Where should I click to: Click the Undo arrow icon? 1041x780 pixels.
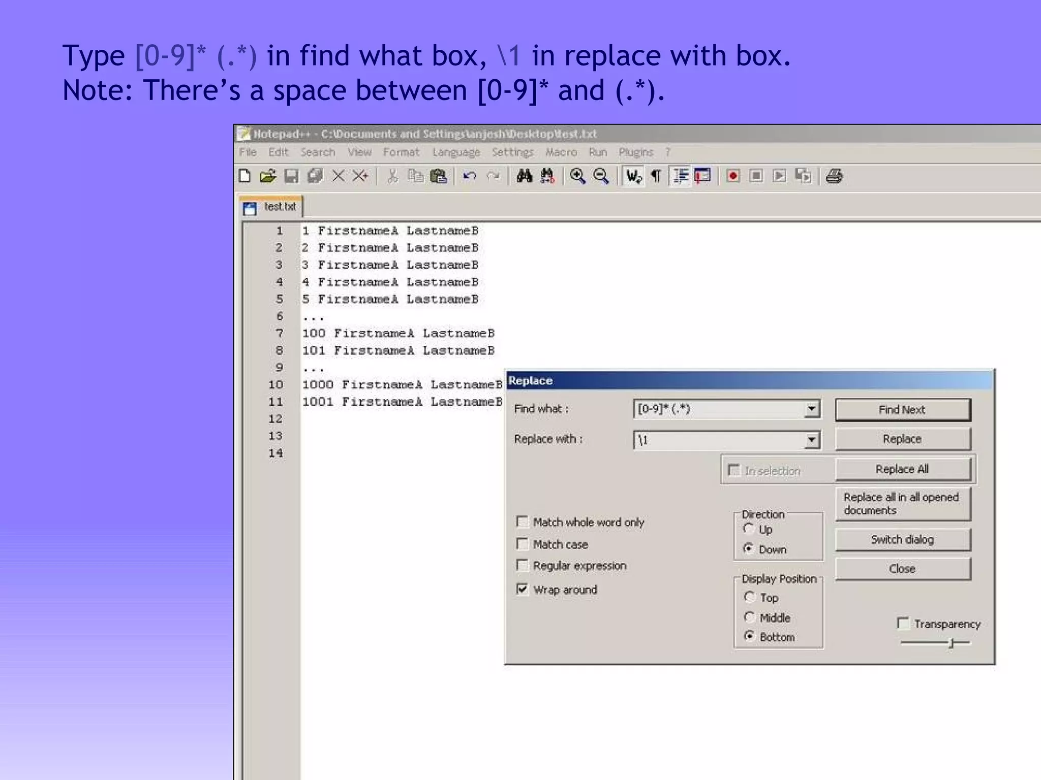pyautogui.click(x=470, y=176)
